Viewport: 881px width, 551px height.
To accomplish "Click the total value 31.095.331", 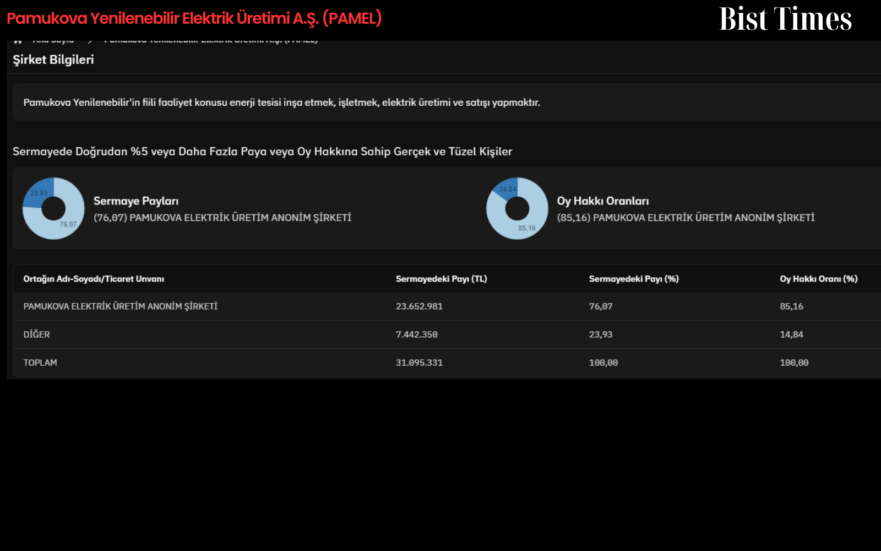I will 419,363.
